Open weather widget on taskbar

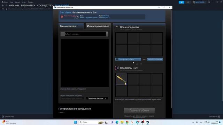point(9,122)
